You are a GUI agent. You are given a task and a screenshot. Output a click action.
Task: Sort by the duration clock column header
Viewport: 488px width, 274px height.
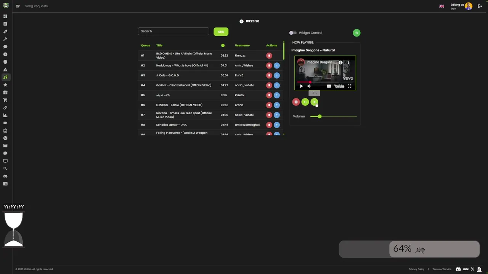(x=223, y=46)
